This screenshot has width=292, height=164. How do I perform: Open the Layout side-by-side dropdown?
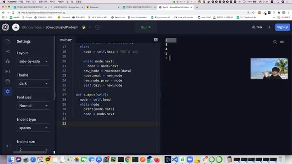[x=33, y=61]
